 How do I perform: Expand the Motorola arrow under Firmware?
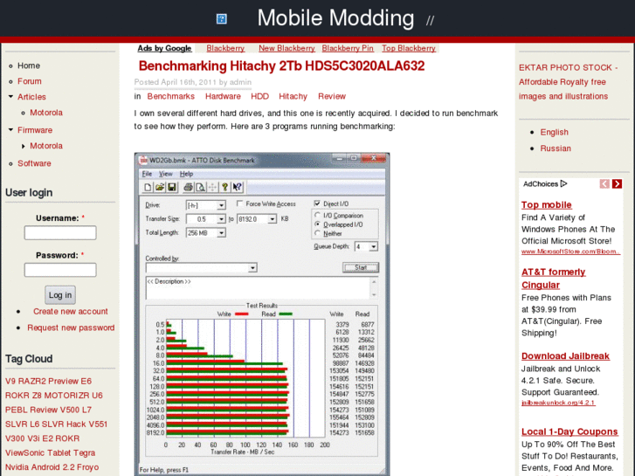[23, 146]
